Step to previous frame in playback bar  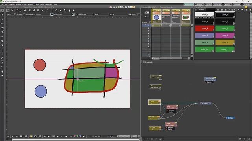tap(49, 136)
